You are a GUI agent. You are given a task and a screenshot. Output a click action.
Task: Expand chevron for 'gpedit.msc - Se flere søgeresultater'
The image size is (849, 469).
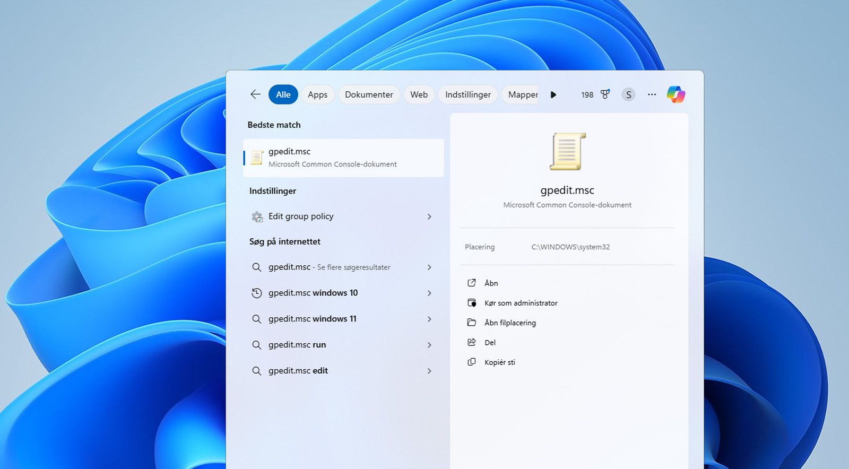(x=429, y=267)
